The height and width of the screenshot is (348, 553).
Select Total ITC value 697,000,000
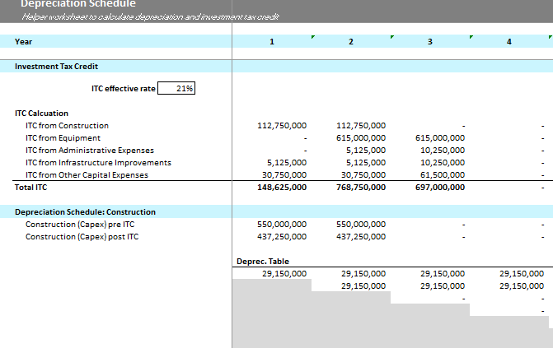click(440, 188)
